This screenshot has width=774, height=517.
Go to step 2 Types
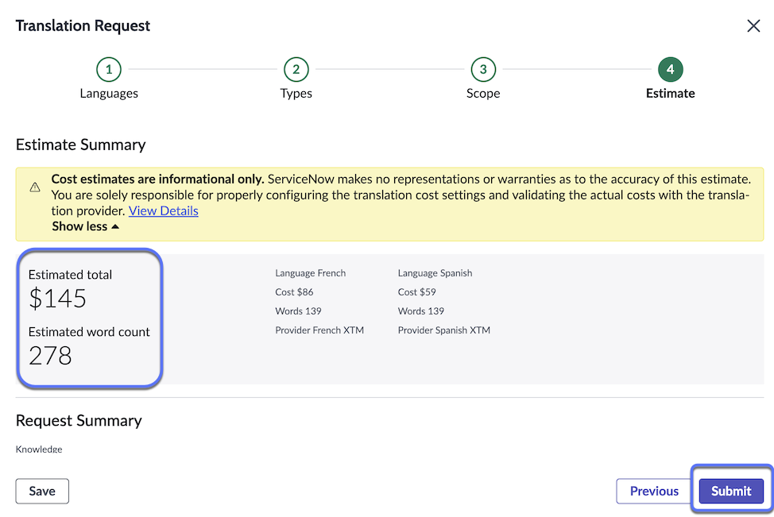(x=296, y=70)
